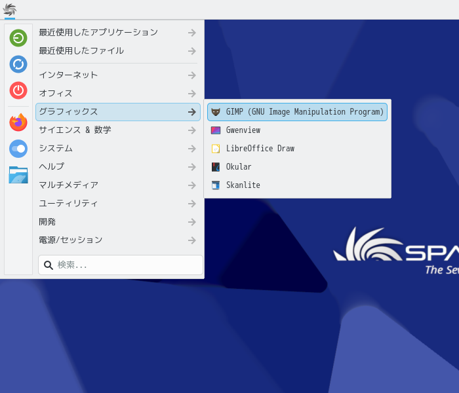
Task: Launch GIMP (GNU Image Manipulation Program)
Action: pyautogui.click(x=297, y=112)
